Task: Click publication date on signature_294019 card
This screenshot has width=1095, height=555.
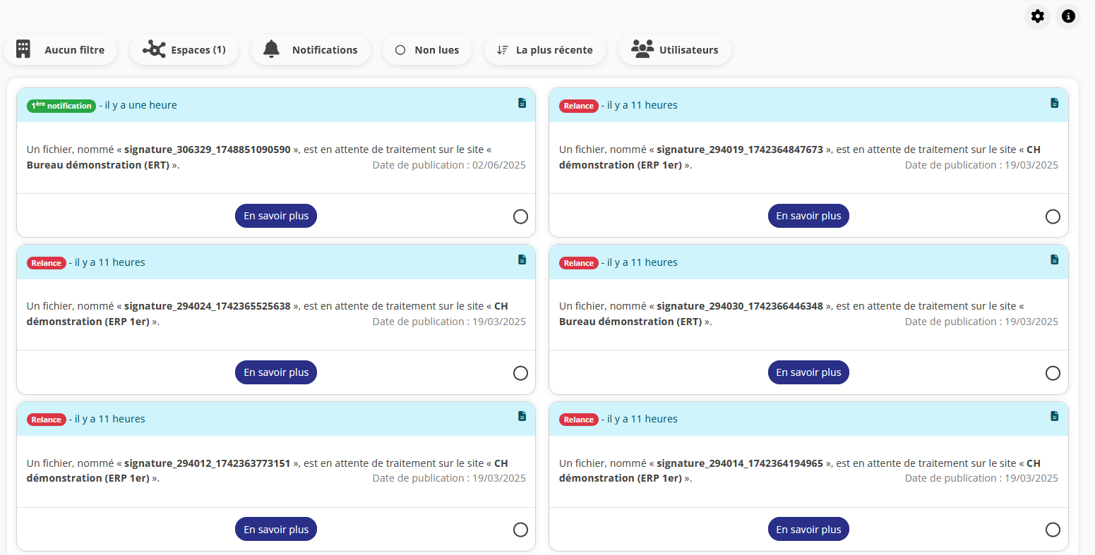Action: click(981, 165)
